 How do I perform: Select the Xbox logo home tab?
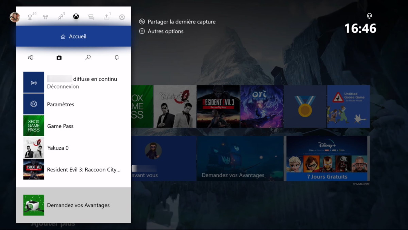[x=76, y=17]
